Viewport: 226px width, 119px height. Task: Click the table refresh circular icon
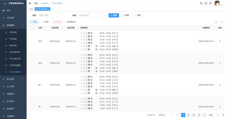pyautogui.click(x=222, y=22)
